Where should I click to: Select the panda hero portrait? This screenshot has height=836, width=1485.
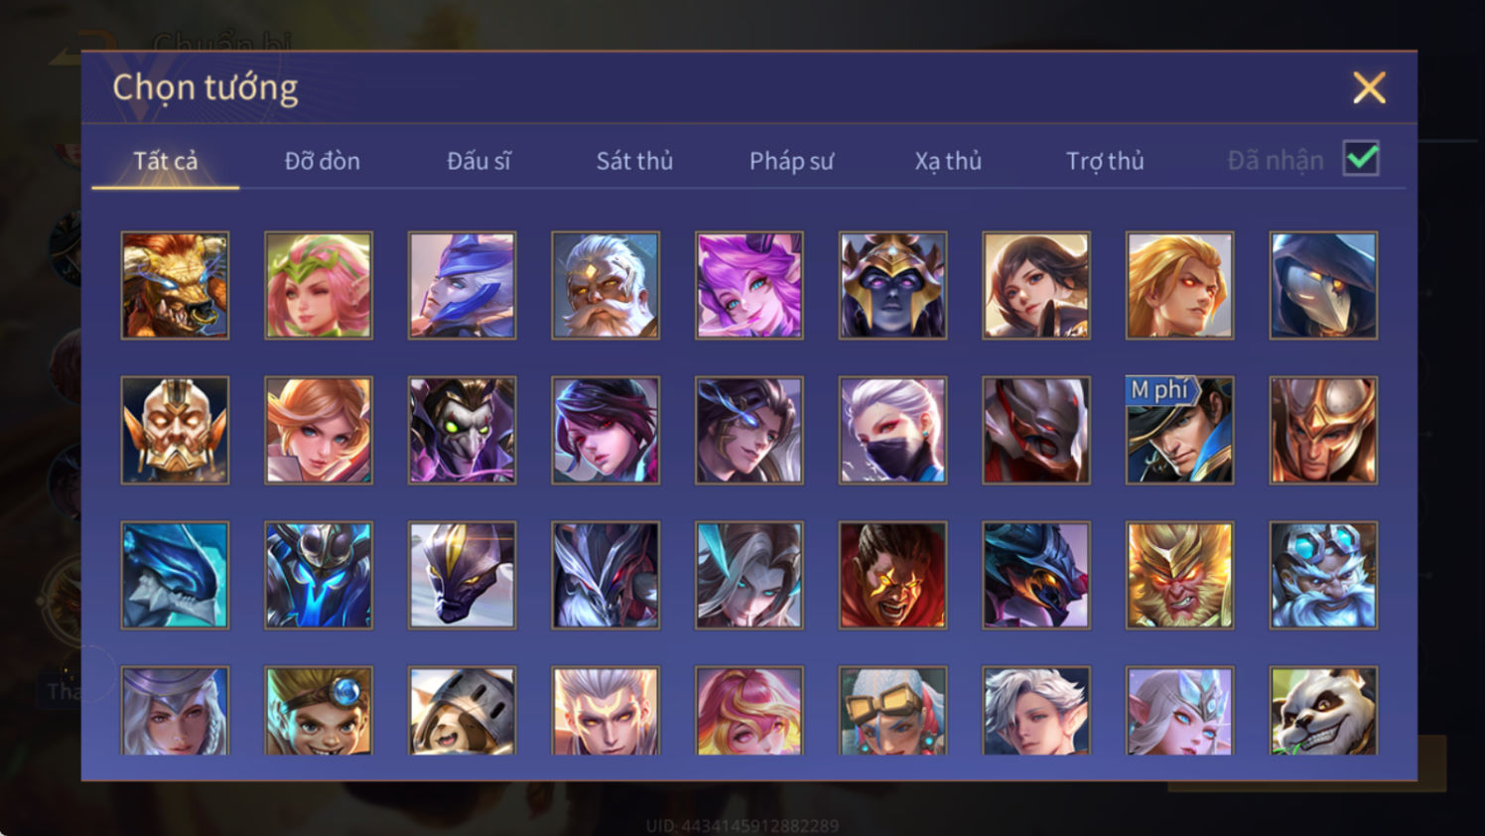(x=1323, y=711)
